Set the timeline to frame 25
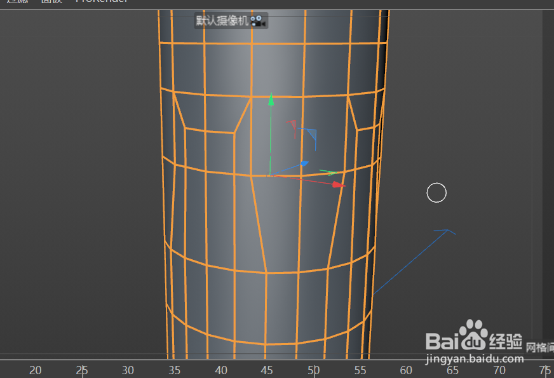 tap(82, 370)
